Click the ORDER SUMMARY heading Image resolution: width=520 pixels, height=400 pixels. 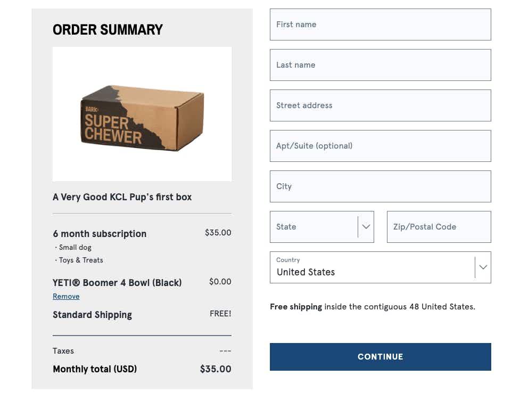tap(108, 30)
